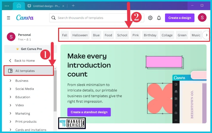The image size is (212, 133).
Task: Click the Marketing label
Action: coord(23,113)
